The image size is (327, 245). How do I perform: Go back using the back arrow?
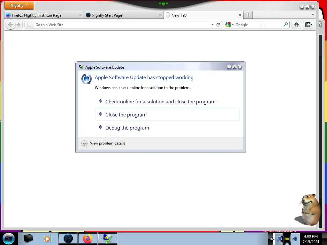(11, 25)
